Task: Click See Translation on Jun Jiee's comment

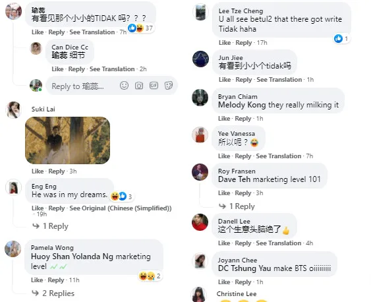Action: (279, 80)
